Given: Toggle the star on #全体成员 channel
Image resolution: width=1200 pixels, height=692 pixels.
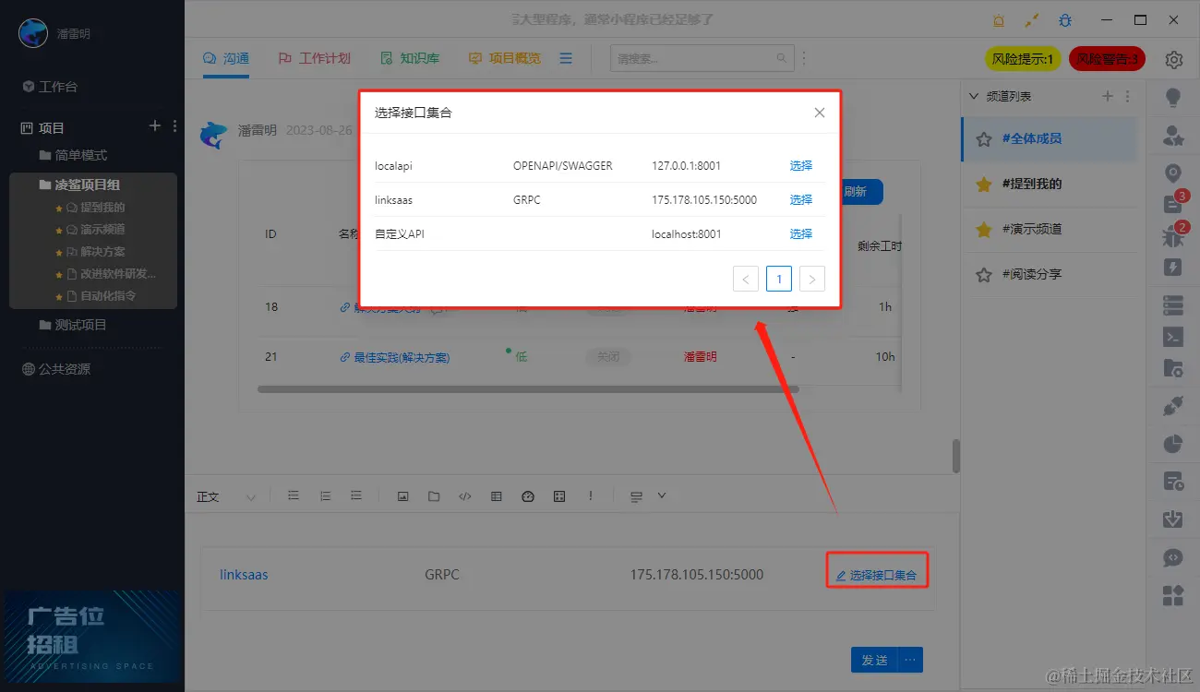Looking at the screenshot, I should click(984, 138).
